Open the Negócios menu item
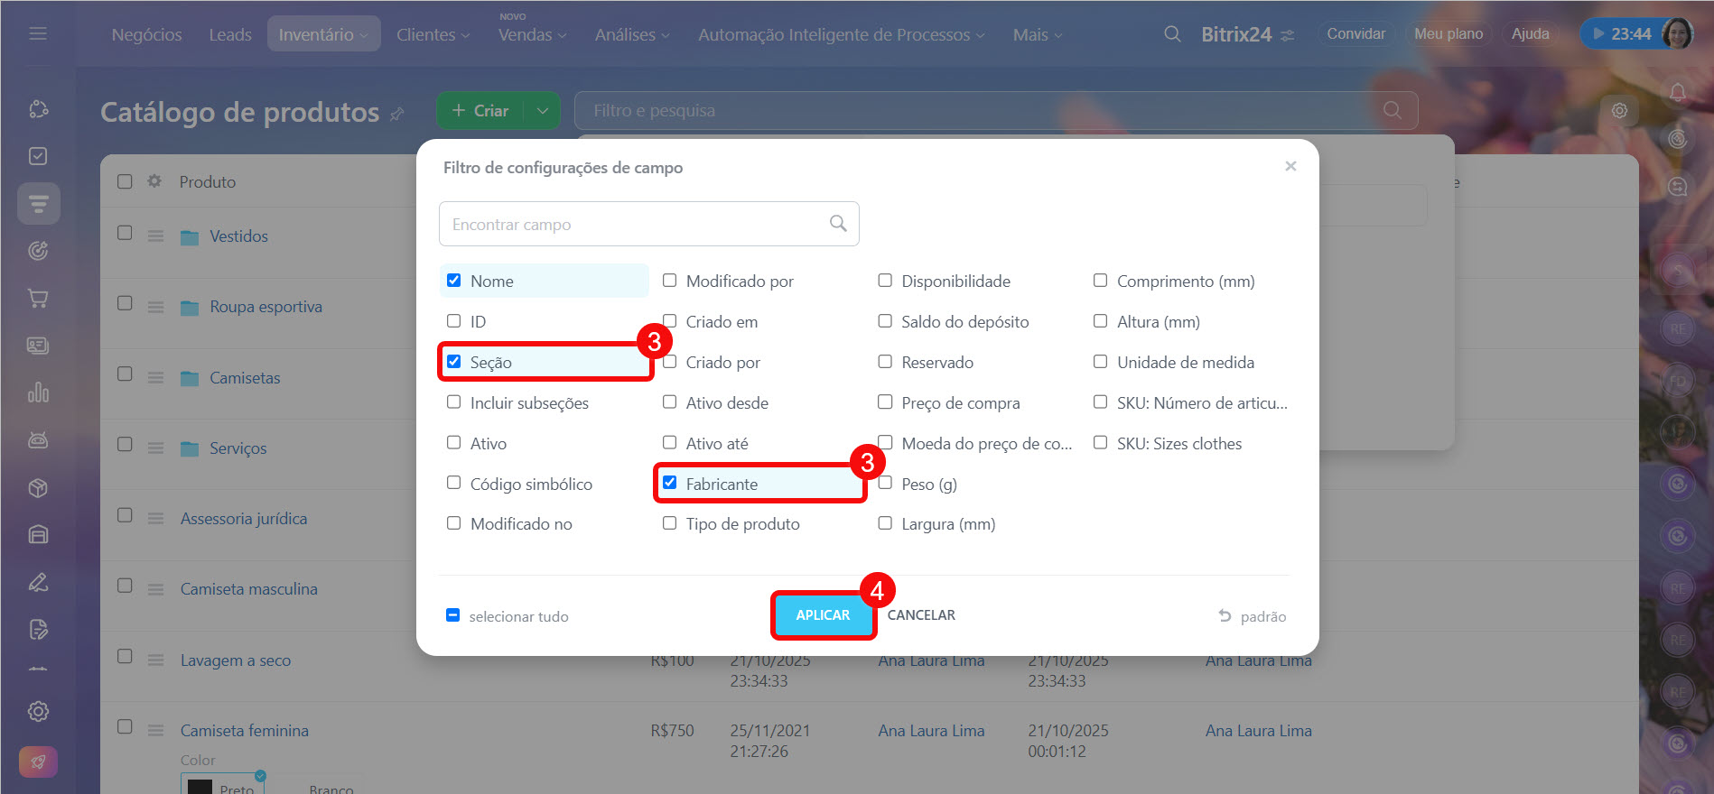The image size is (1714, 794). coord(146,34)
